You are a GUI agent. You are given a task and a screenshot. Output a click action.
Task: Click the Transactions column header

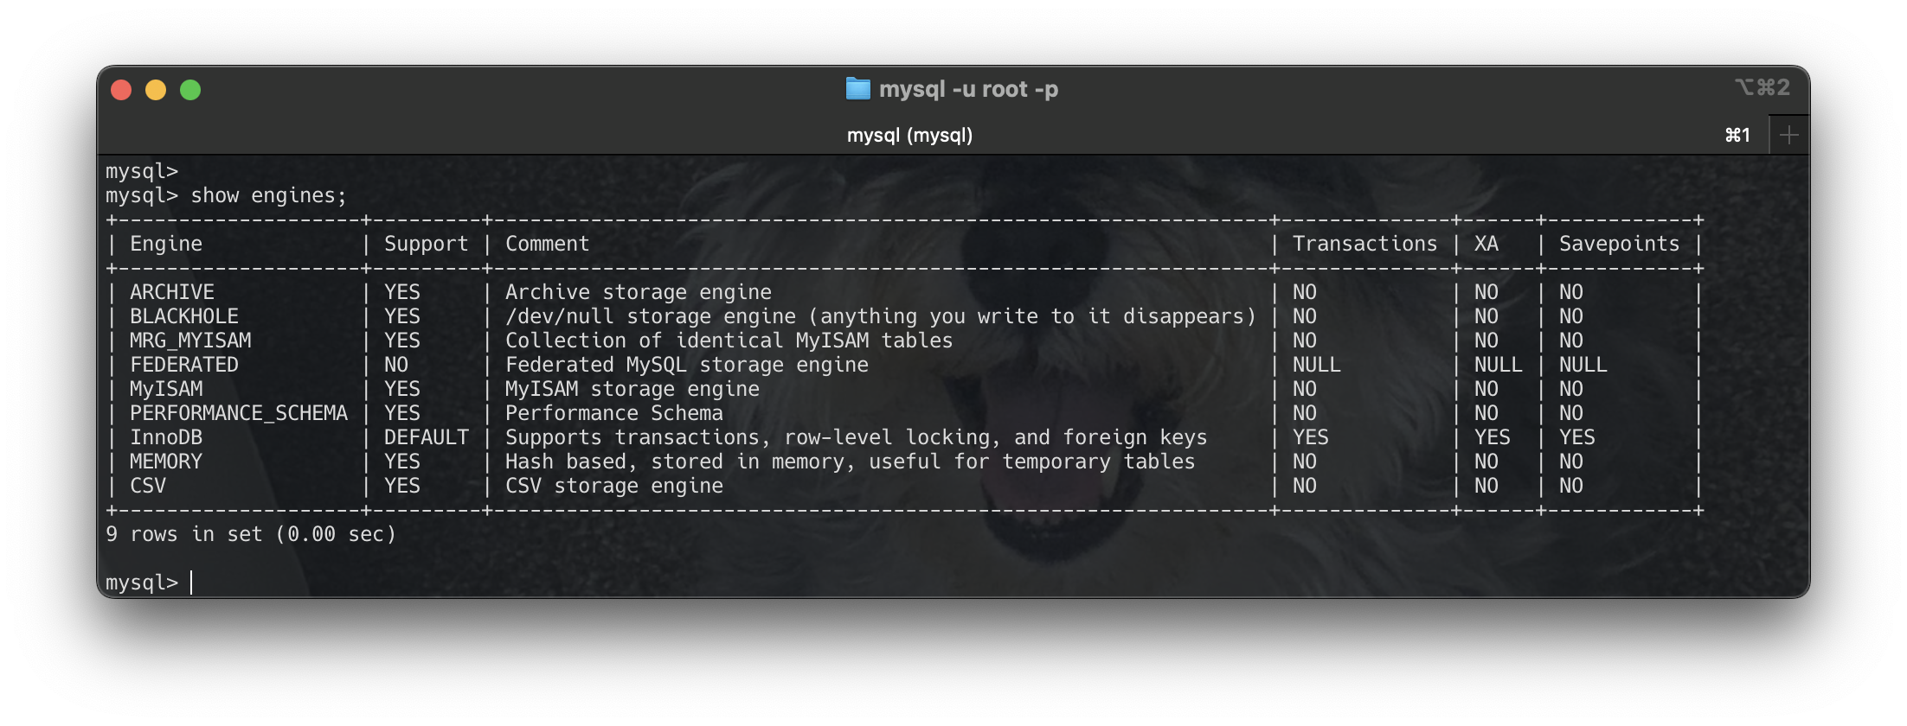pyautogui.click(x=1365, y=243)
